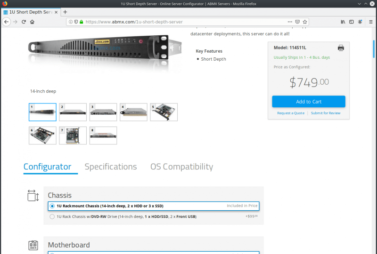The image size is (377, 254).
Task: Click the Chassis section heading
Action: coord(60,195)
